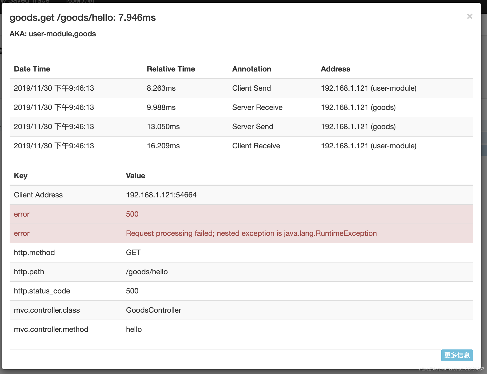Screen dimensions: 487x374
Task: Click the Value column header
Action: [x=135, y=176]
